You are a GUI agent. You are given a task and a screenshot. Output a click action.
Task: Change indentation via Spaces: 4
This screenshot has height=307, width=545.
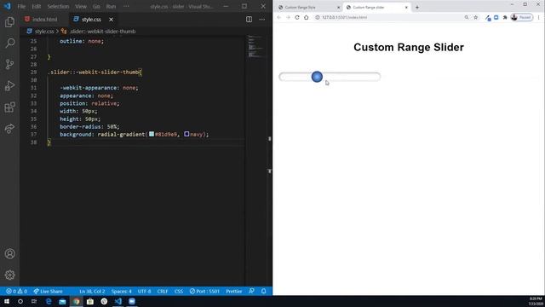pyautogui.click(x=121, y=292)
